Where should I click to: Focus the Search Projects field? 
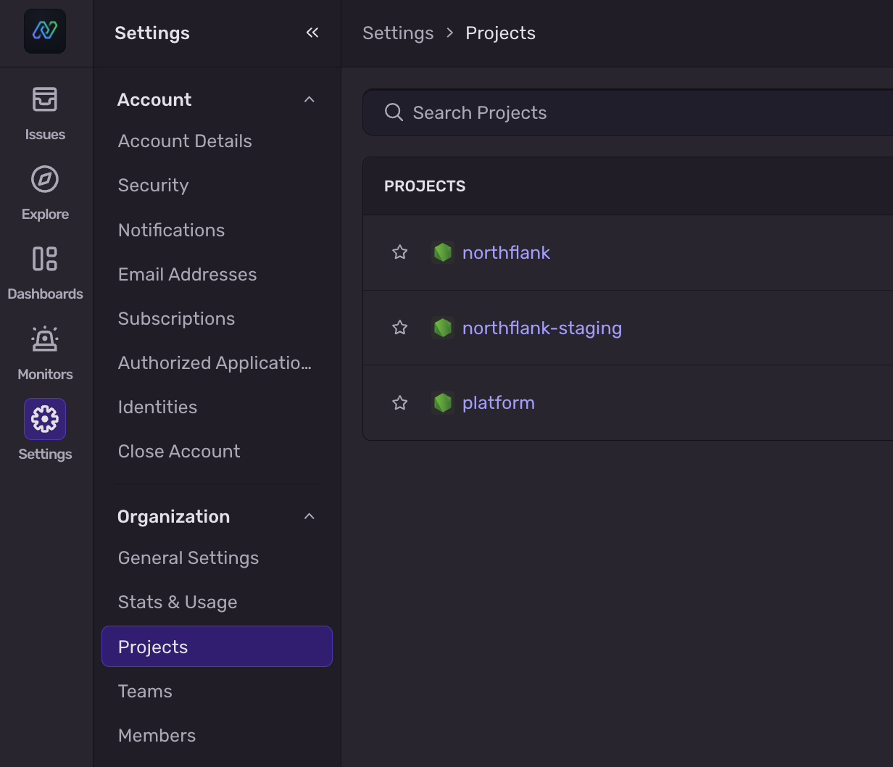pos(628,112)
